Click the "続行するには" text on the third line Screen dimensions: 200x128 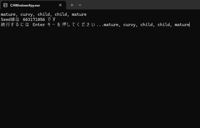point(15,25)
